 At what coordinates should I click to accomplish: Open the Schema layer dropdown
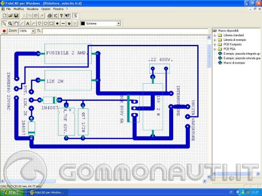[x=118, y=24]
